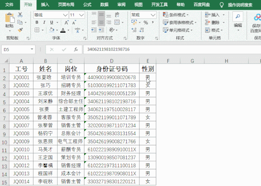The width and height of the screenshot is (261, 186).
Task: Toggle underline formatting
Action: 52,22
